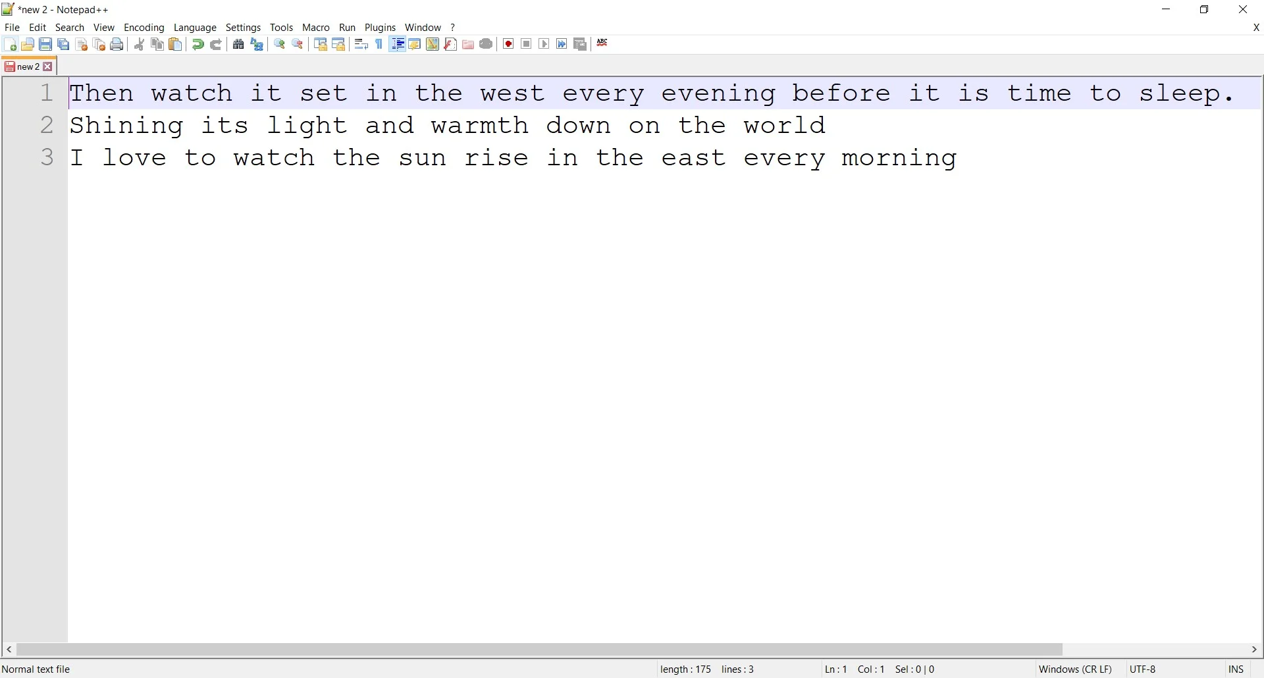
Task: Click the Close All documents toolbar icon
Action: tap(99, 44)
